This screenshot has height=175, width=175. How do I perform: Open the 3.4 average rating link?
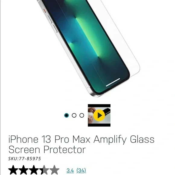tap(70, 170)
